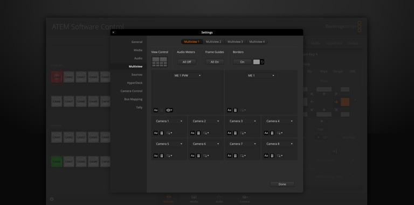This screenshot has width=414, height=205.
Task: Open frame guide options for Camera 1
Action: (x=169, y=133)
